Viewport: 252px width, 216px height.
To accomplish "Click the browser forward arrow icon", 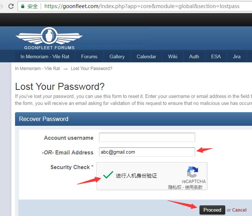I will click(1, 6).
